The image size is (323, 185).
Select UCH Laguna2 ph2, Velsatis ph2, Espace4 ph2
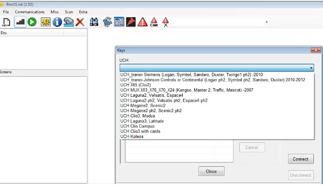(x=217, y=100)
